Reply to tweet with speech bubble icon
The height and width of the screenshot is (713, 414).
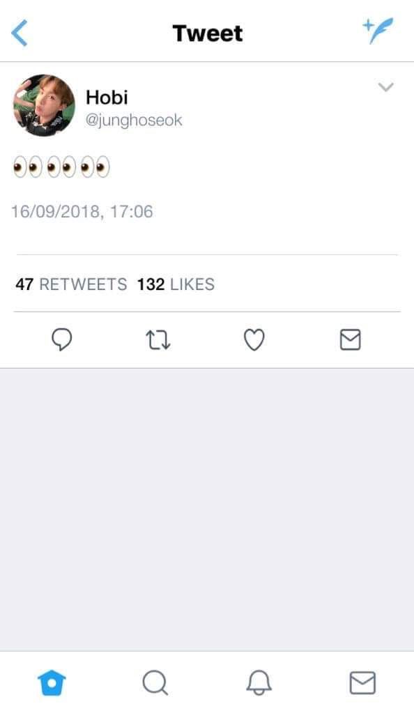62,339
